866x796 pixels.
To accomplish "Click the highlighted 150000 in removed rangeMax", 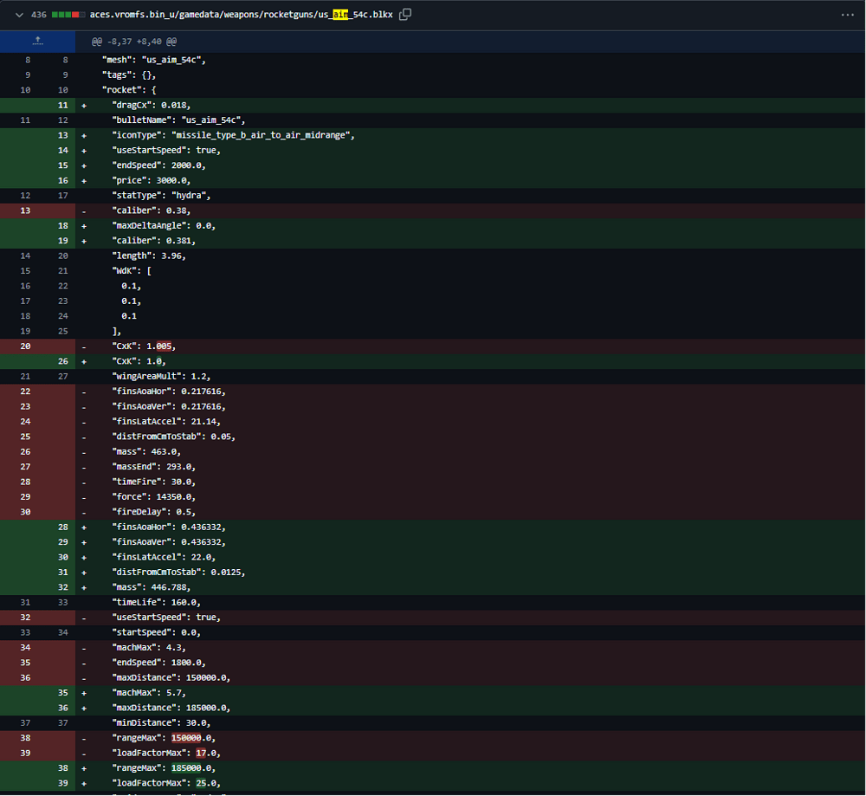I will [x=186, y=738].
